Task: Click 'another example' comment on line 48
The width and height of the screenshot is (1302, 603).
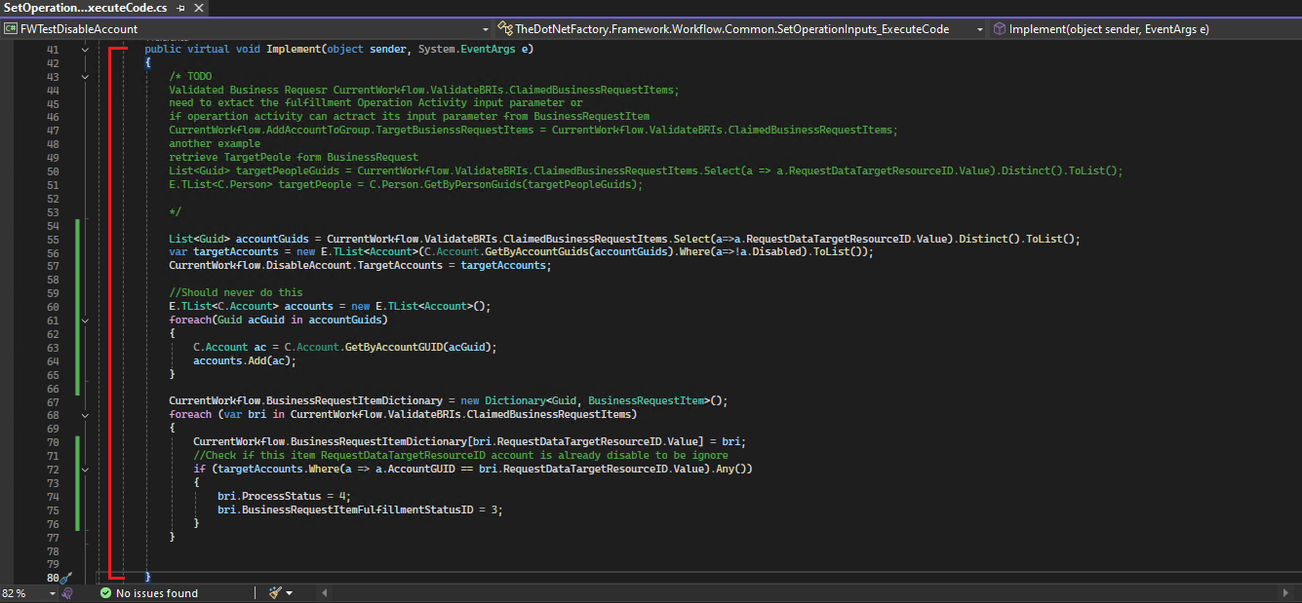Action: coord(215,143)
